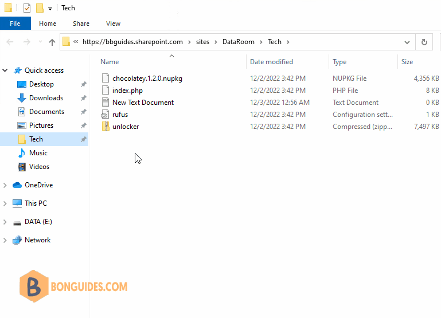Collapse the Quick access section
441x318 pixels.
5,70
